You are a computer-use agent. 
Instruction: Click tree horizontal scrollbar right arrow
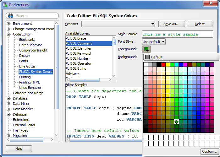click(x=52, y=140)
